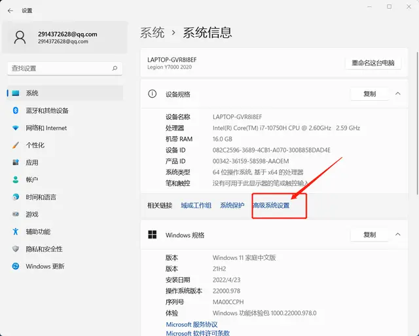Open 时间和语言 settings
This screenshot has height=336, width=419.
click(65, 197)
